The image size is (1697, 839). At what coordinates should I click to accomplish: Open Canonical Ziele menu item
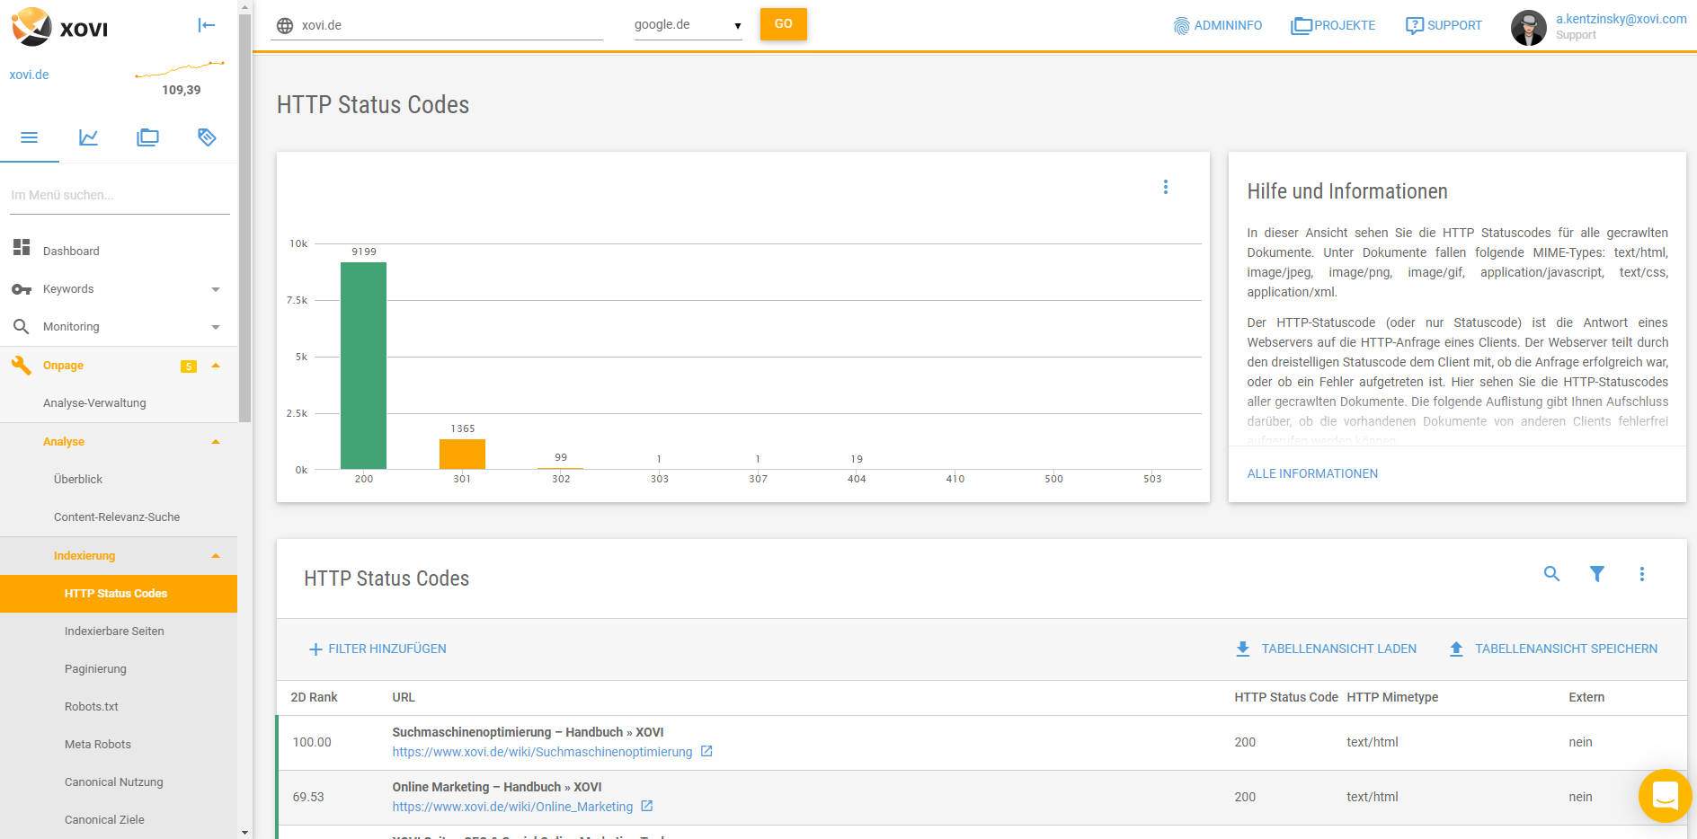coord(104,820)
